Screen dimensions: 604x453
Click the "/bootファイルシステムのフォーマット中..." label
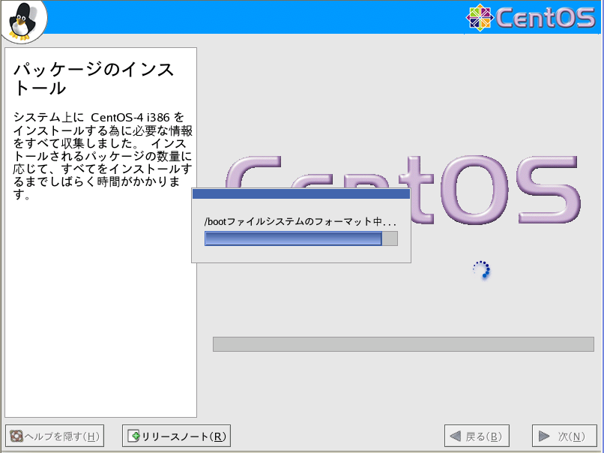301,221
